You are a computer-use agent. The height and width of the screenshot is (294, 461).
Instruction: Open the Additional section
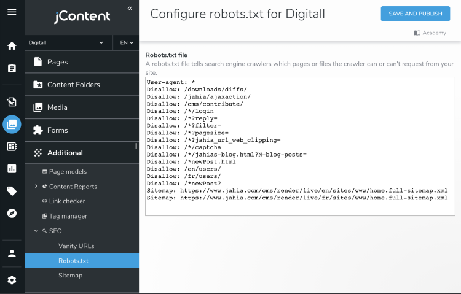pos(82,153)
